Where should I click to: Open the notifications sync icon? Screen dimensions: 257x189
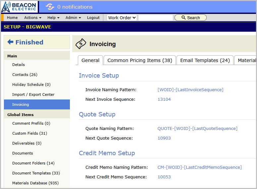(50, 7)
